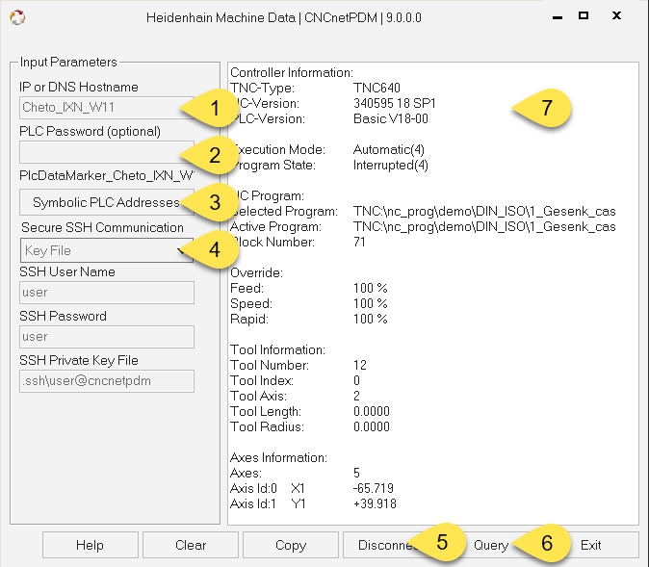Click the Tool Radius '0.0000' value
Screen dimensions: 649x567
click(x=372, y=427)
